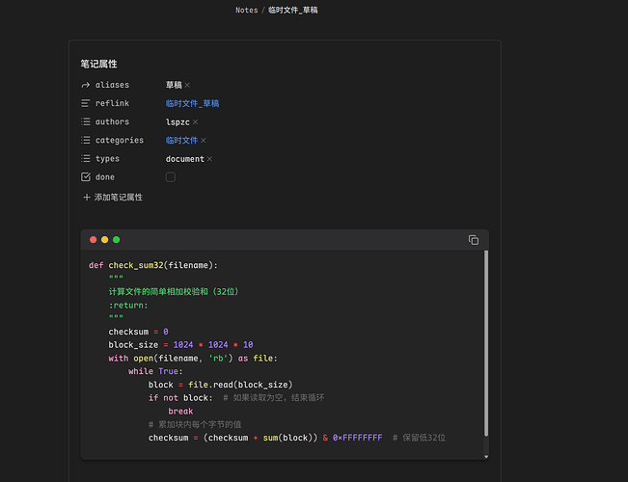Add a new note property

tap(113, 198)
